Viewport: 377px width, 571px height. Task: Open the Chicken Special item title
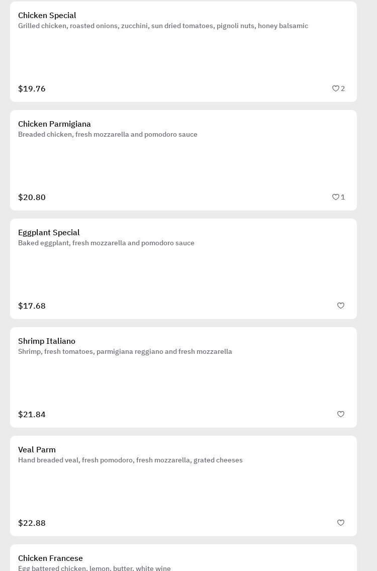pyautogui.click(x=47, y=16)
